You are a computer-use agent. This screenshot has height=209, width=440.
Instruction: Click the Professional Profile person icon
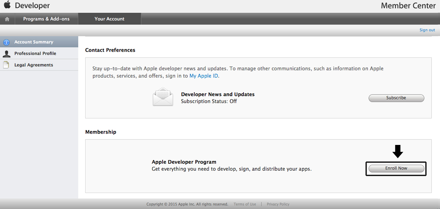pyautogui.click(x=6, y=54)
